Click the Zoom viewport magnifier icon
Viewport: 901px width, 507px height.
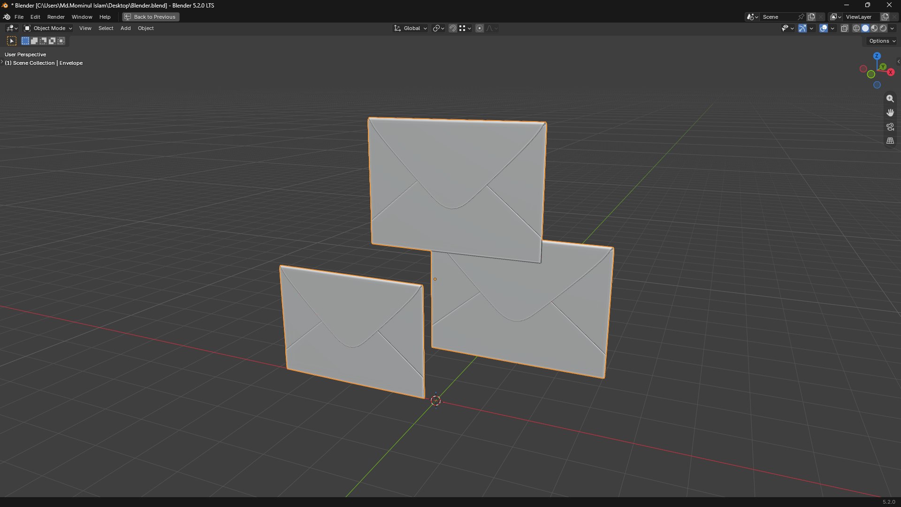coord(890,99)
